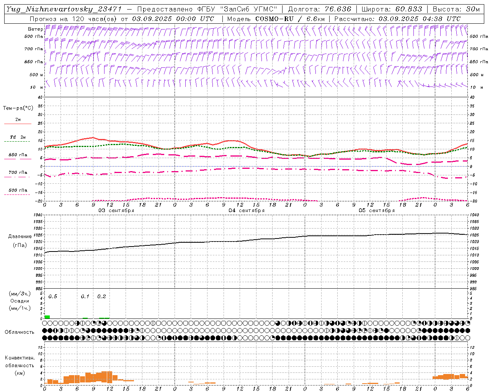This screenshot has height=392, width=490.
Task: Click the date label 04 сентября
Action: click(x=247, y=211)
